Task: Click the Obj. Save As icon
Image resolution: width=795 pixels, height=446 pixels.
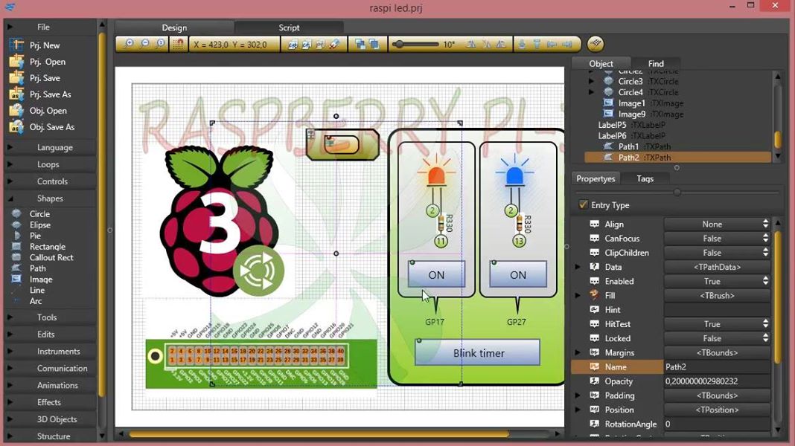Action: tap(16, 126)
